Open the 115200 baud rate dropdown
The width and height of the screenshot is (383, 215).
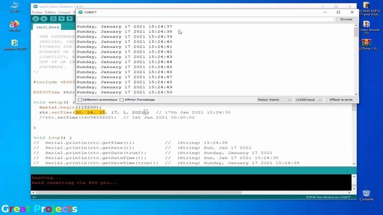pos(308,100)
